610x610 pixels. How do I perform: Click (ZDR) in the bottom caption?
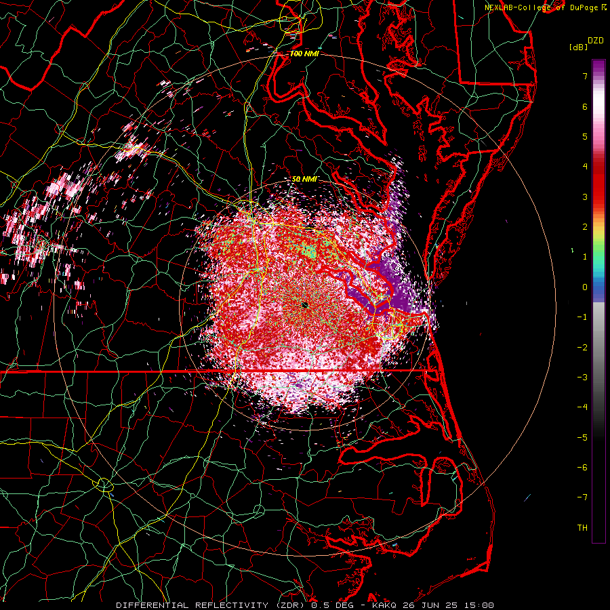click(289, 605)
